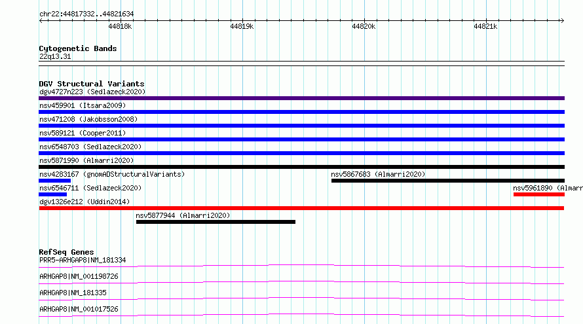Click the long red dgv1326e212 bar
This screenshot has width=583, height=324.
pyautogui.click(x=301, y=208)
